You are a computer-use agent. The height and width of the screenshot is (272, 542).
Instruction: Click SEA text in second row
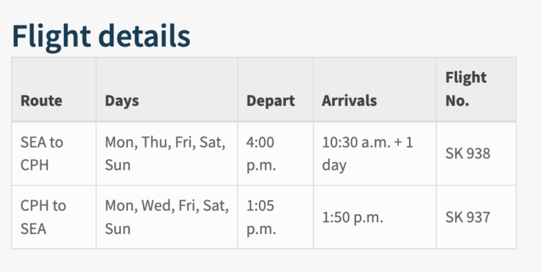coord(34,229)
